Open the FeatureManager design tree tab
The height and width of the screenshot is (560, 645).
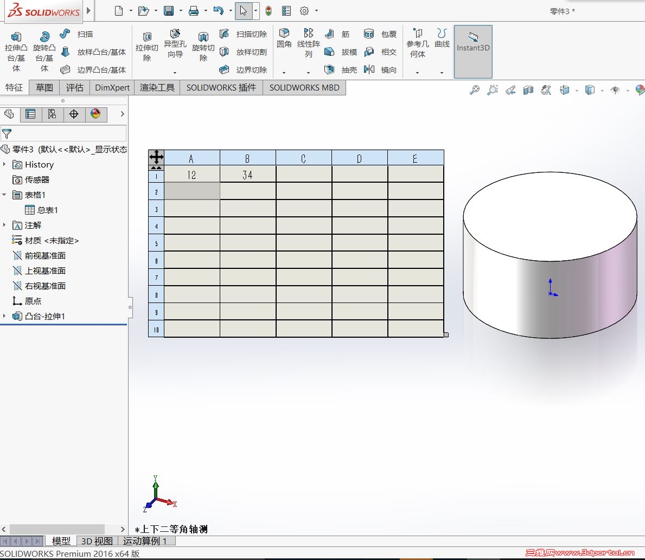tap(9, 114)
